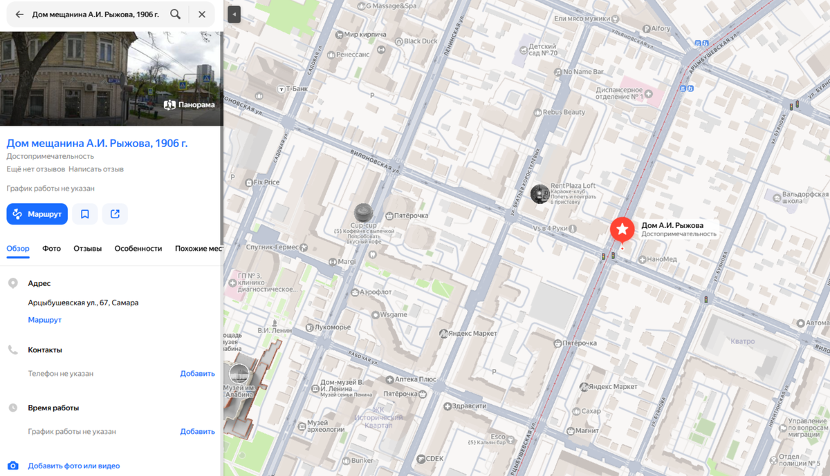Click the magnifying glass search icon
Image resolution: width=830 pixels, height=476 pixels.
[176, 15]
